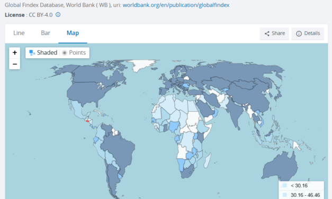This screenshot has width=332, height=199.
Task: Click the red highlighted country in Central America
Action: pyautogui.click(x=87, y=121)
